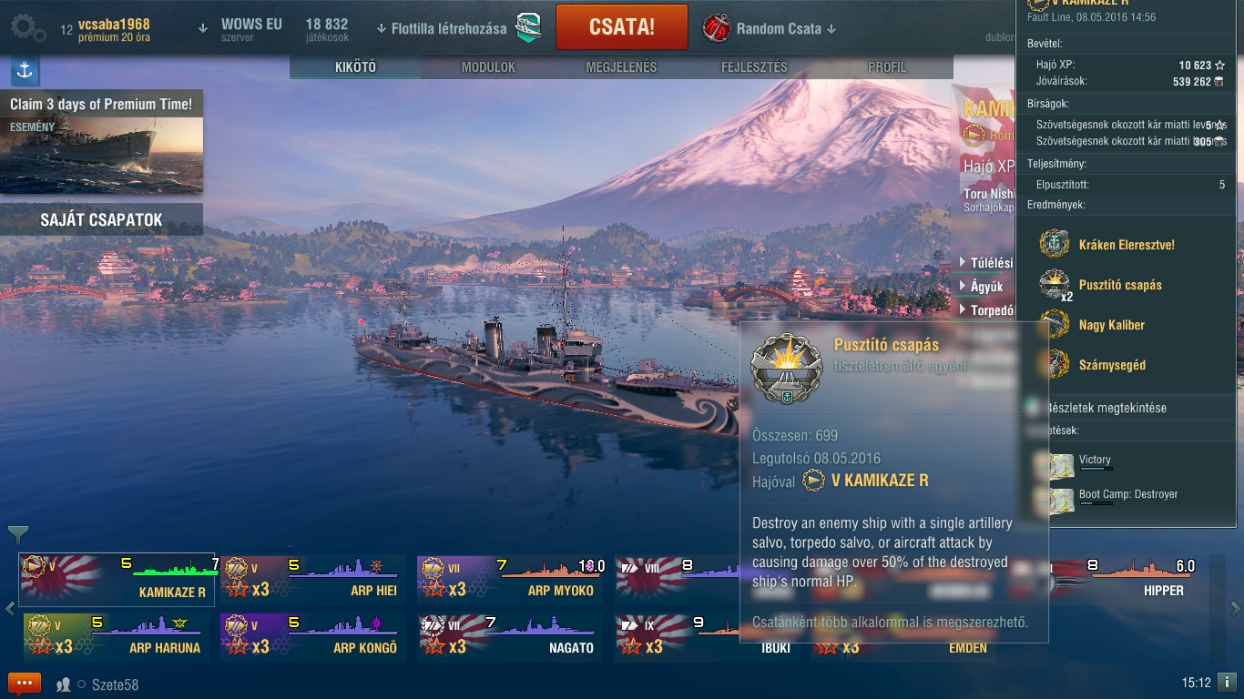
Task: Click the contacts icon near Szete58
Action: [x=64, y=684]
